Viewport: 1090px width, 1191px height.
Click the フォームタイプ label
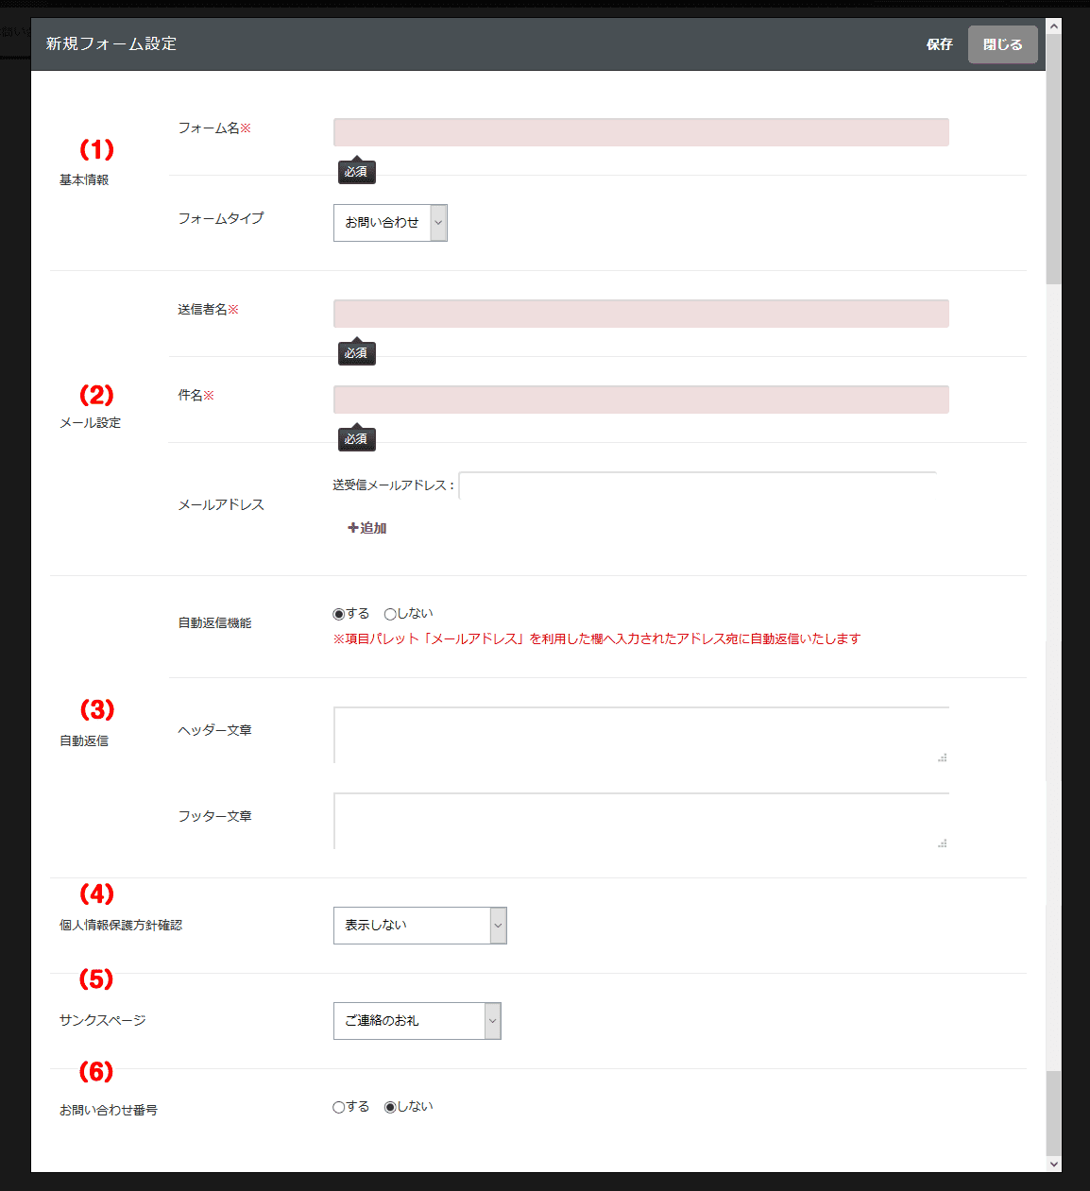pos(221,218)
